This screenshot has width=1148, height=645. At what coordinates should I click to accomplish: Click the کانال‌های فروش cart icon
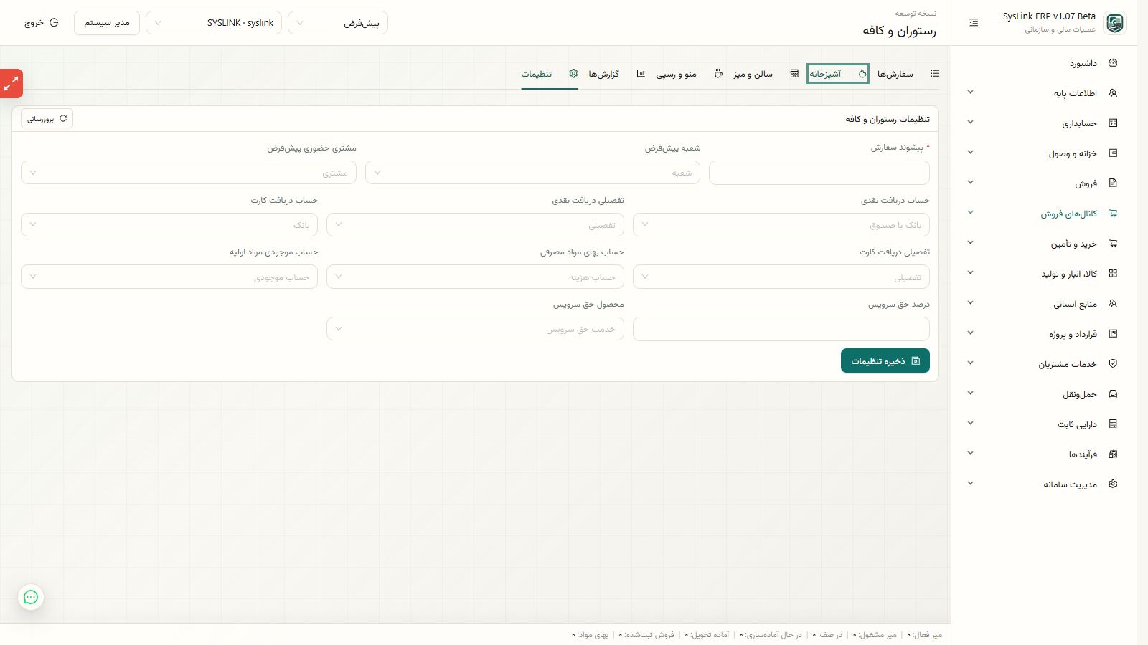point(1113,214)
